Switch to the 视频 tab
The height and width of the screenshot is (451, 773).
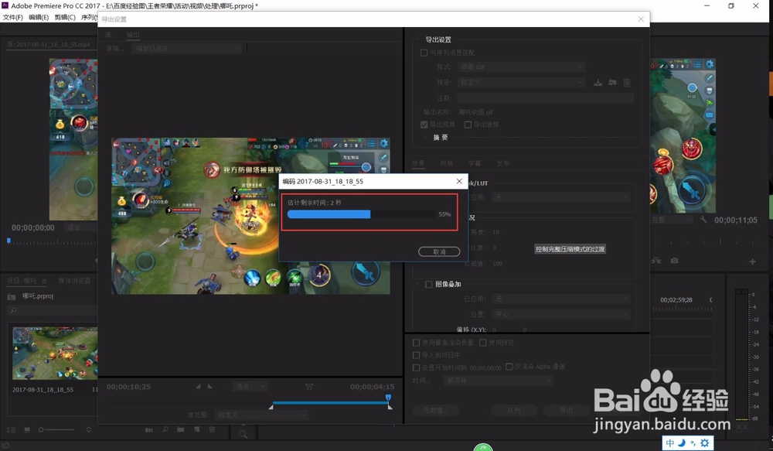click(x=446, y=163)
